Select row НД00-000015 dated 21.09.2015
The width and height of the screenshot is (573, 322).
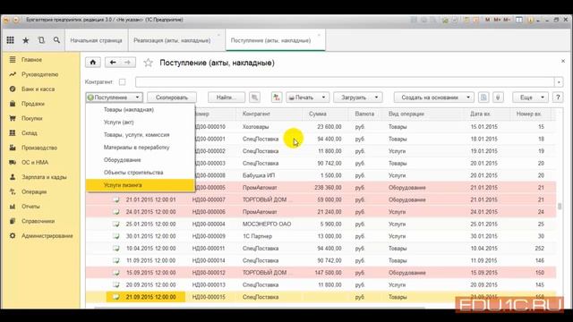[x=321, y=297]
